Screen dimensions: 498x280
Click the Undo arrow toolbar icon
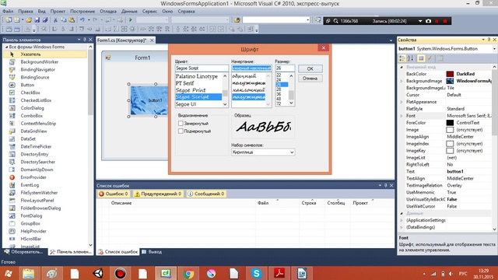click(x=82, y=20)
